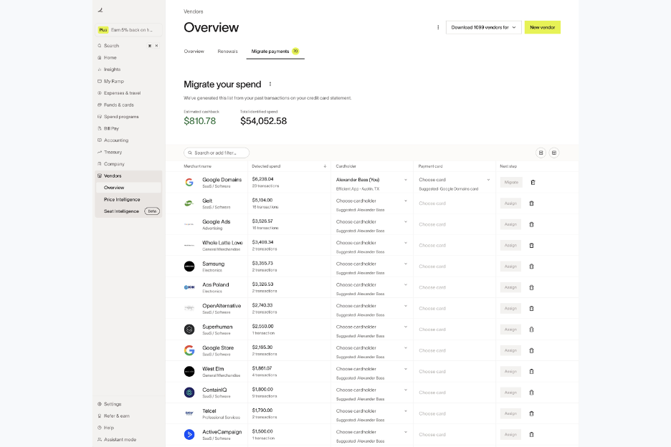This screenshot has width=671, height=447.
Task: Select the Migrate payments tab
Action: coord(275,52)
